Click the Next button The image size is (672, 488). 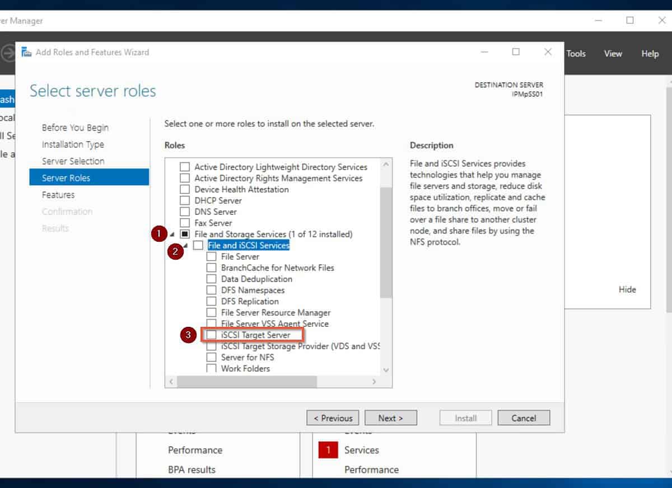[x=390, y=418]
